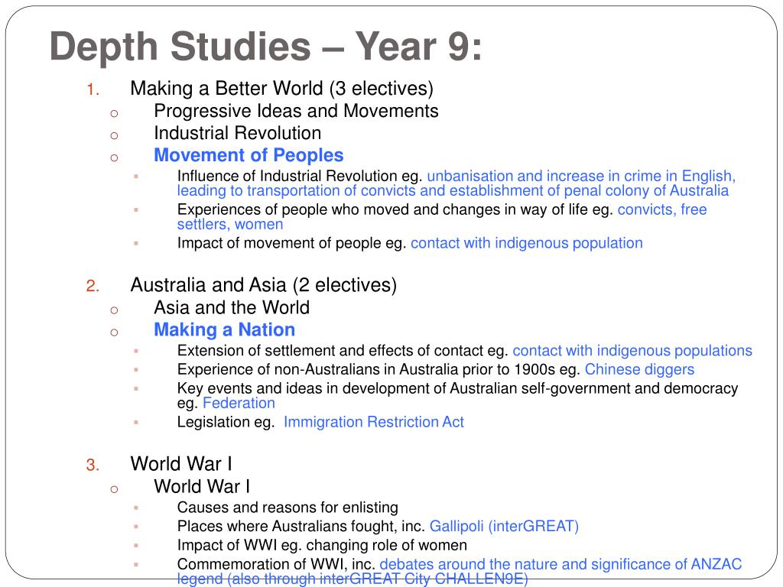This screenshot has width=783, height=587.
Task: Click the line 'Causes and reasons for enlisting'
Action: click(288, 508)
